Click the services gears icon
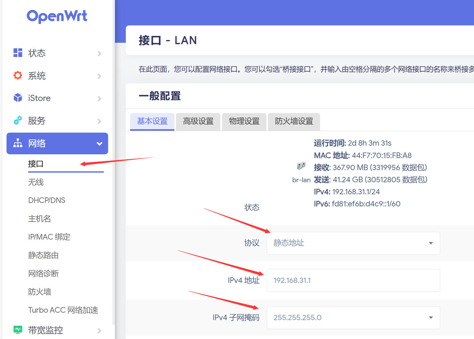Image resolution: width=474 pixels, height=339 pixels. (18, 120)
